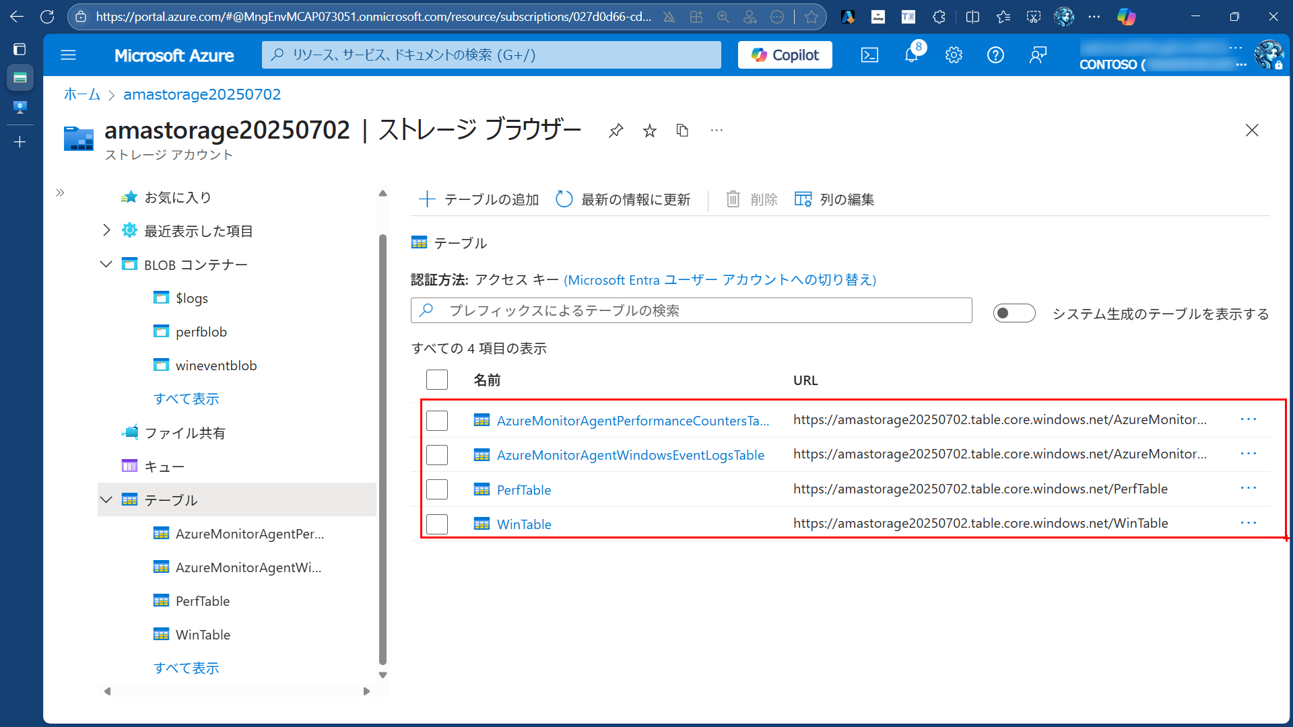Check the AzureMonitorAgentWindowsEventLogsTable row checkbox
Screen dimensions: 1293x727
click(x=437, y=455)
